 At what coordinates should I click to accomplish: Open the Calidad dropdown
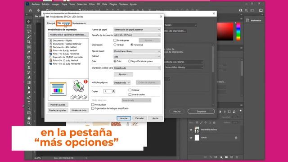point(137,57)
